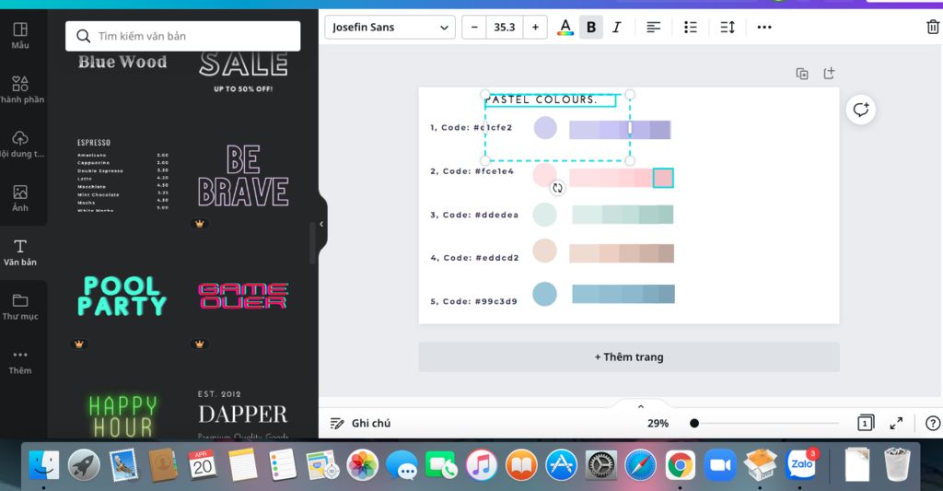
Task: Click the Tìm kiếm văn bản search field
Action: [183, 36]
